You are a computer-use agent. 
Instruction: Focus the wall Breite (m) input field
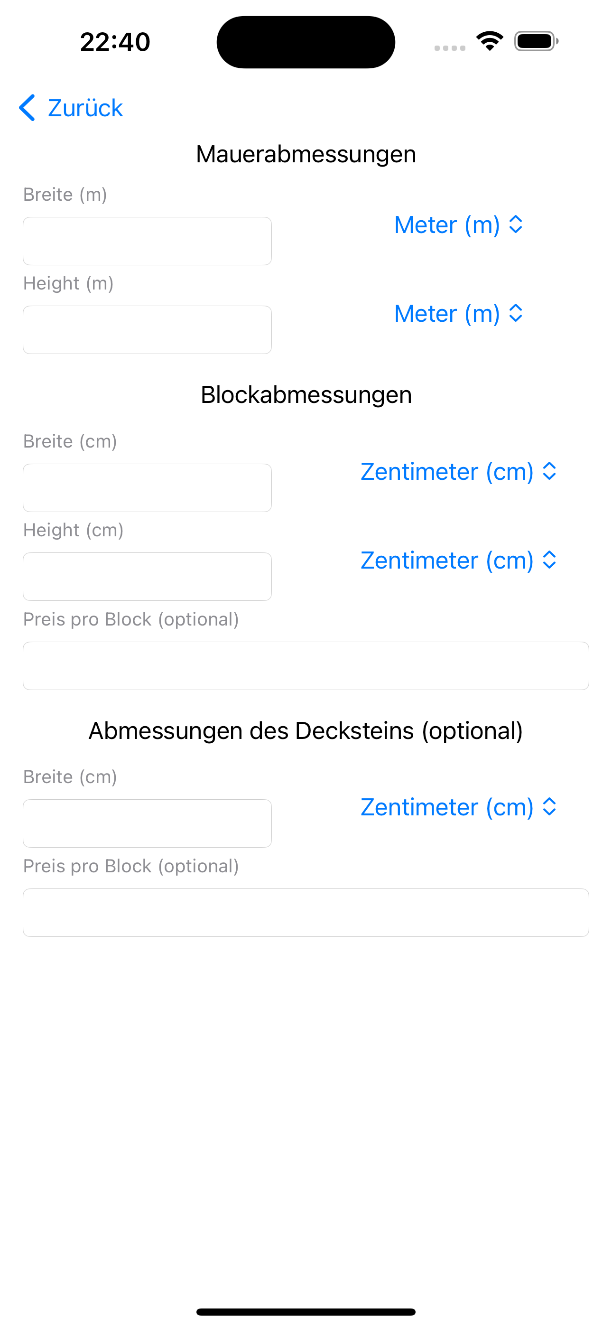click(x=148, y=241)
